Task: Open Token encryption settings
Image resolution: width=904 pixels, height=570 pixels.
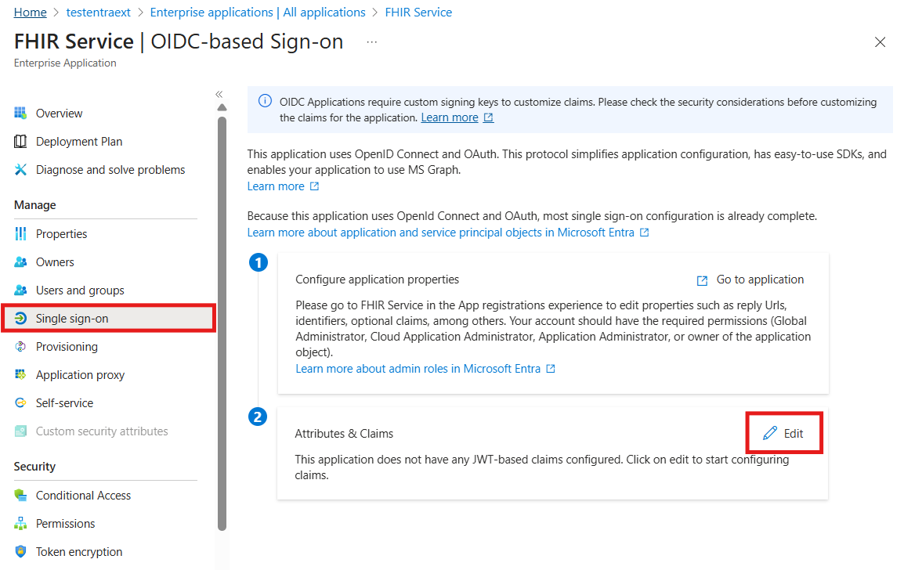Action: pos(79,551)
